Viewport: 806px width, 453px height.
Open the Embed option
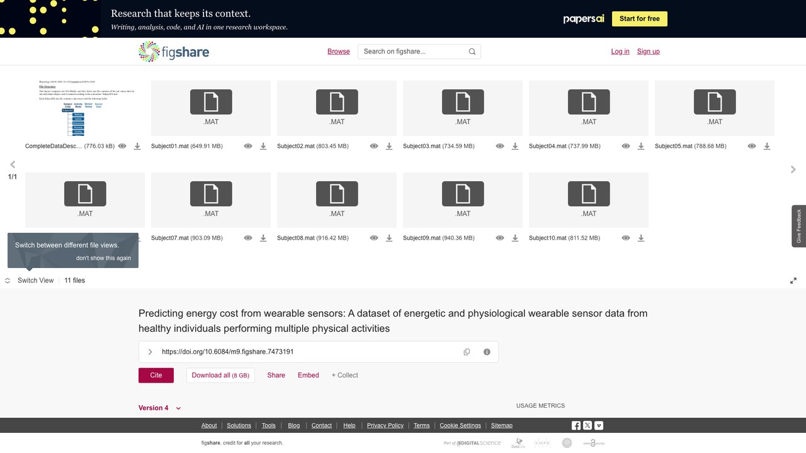coord(309,375)
